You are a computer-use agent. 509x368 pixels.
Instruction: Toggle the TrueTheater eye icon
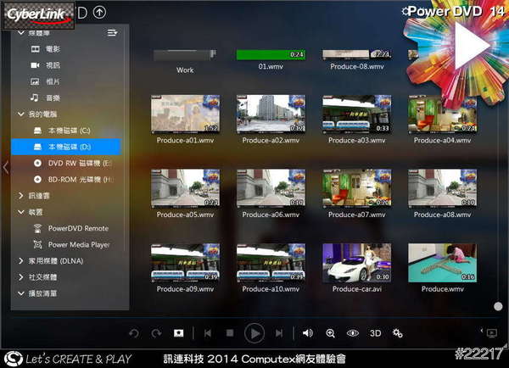[353, 333]
